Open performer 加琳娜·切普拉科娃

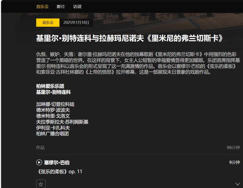tap(55, 104)
